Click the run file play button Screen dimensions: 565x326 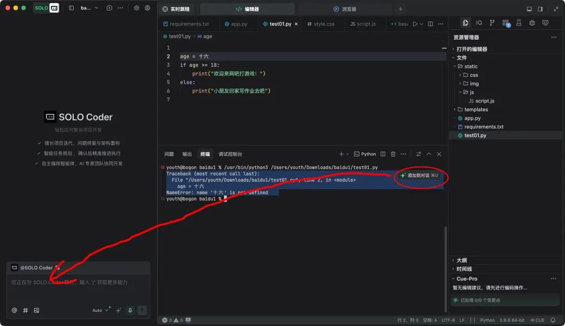(415, 24)
